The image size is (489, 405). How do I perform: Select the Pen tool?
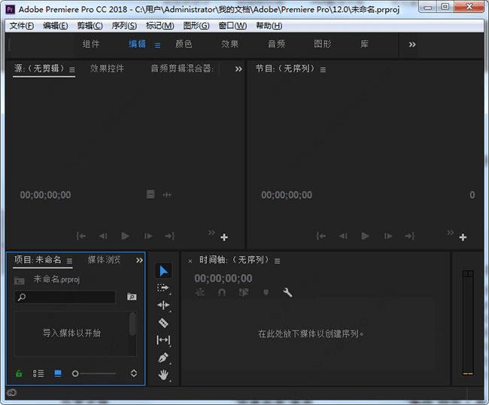[x=164, y=358]
